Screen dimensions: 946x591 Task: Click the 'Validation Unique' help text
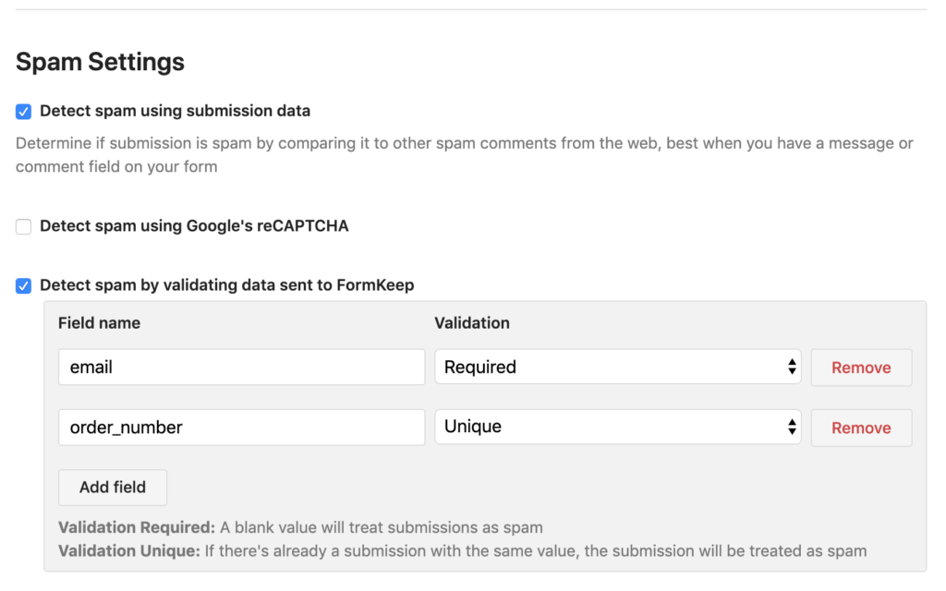coord(462,551)
